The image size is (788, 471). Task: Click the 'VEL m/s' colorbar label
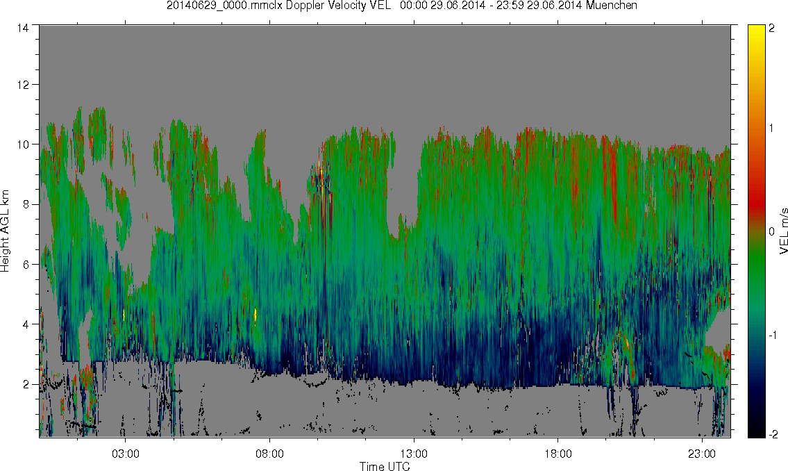[x=783, y=231]
